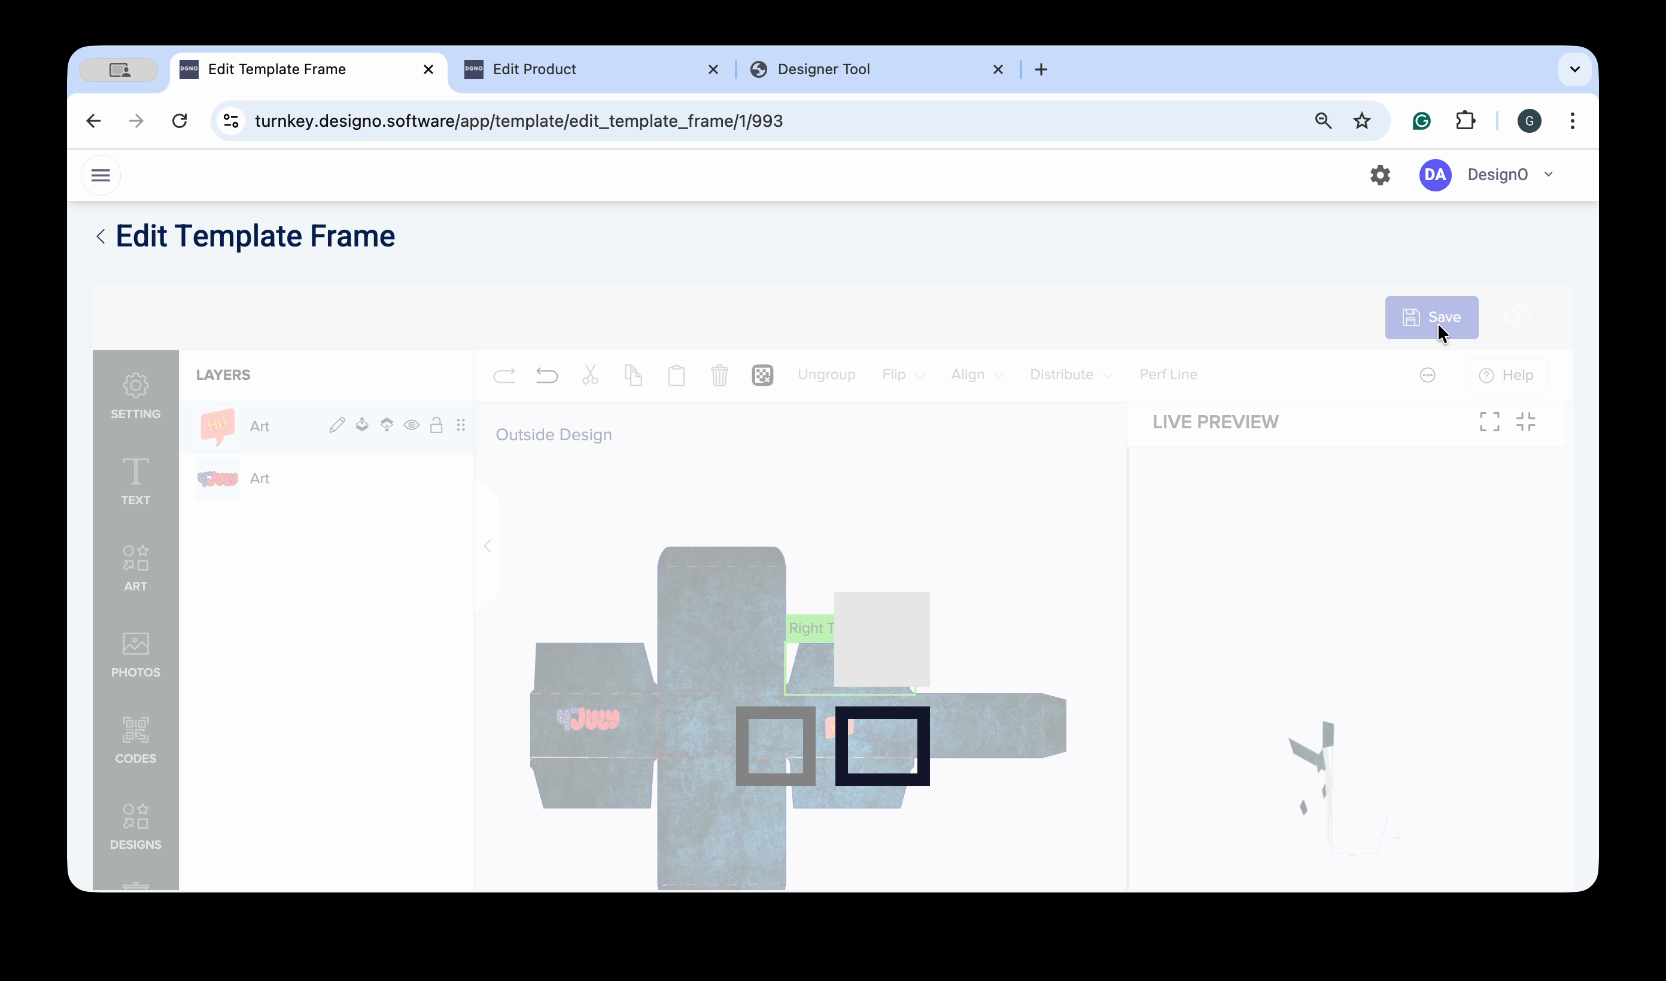Toggle eye visibility of Hi! Art layer

click(x=411, y=425)
